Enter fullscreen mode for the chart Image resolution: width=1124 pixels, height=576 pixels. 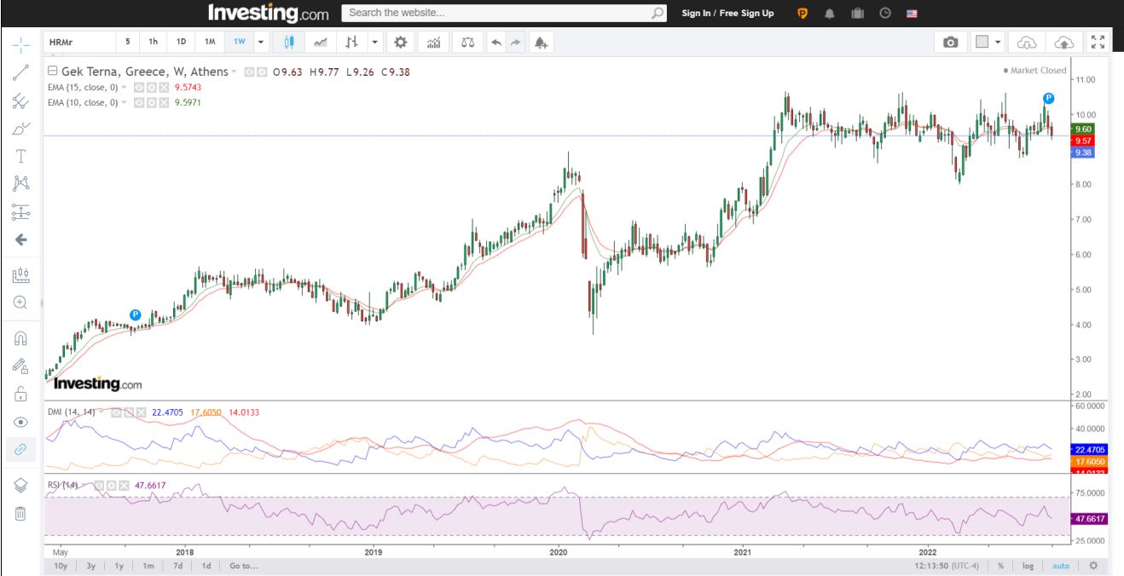click(1098, 42)
